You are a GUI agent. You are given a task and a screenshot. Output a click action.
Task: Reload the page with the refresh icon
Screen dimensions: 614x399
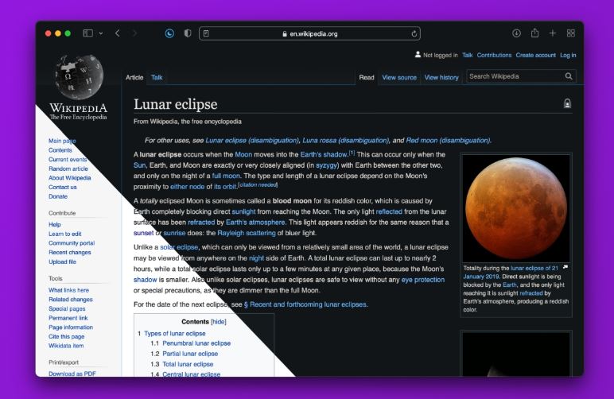click(x=414, y=33)
